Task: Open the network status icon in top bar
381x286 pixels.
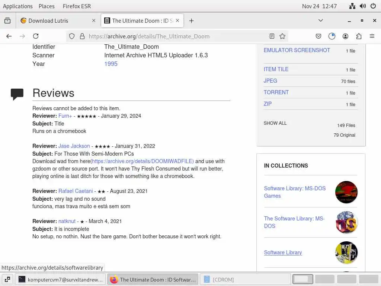Action: click(x=352, y=6)
